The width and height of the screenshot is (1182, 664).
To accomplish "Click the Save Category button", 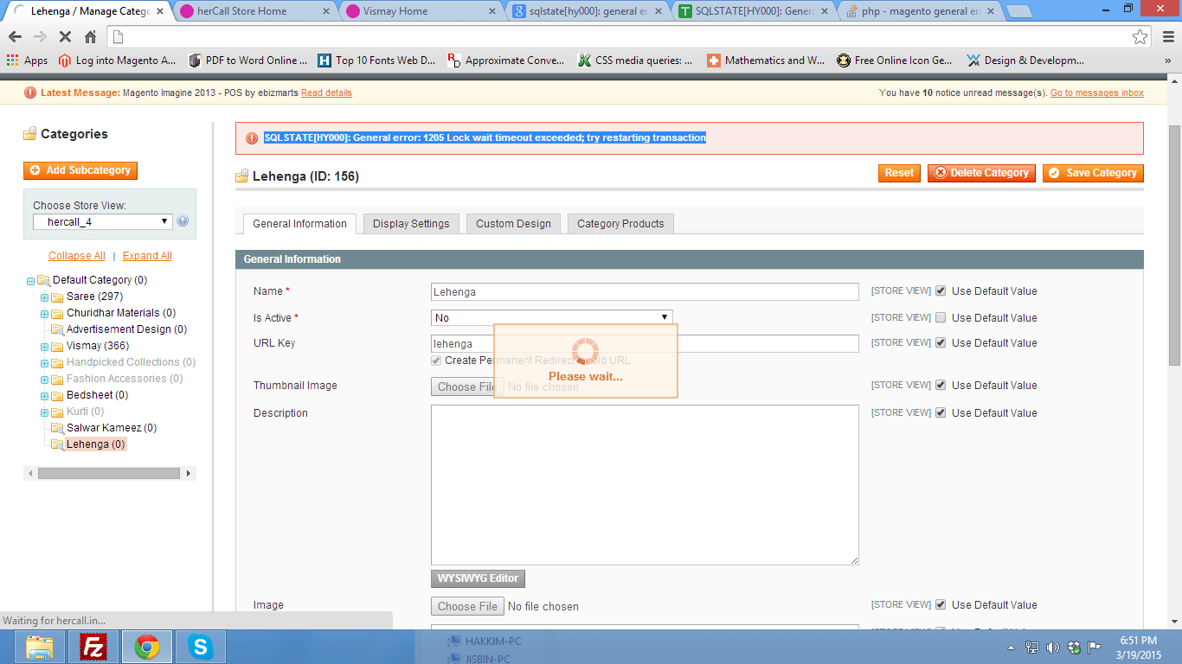I will click(x=1093, y=173).
